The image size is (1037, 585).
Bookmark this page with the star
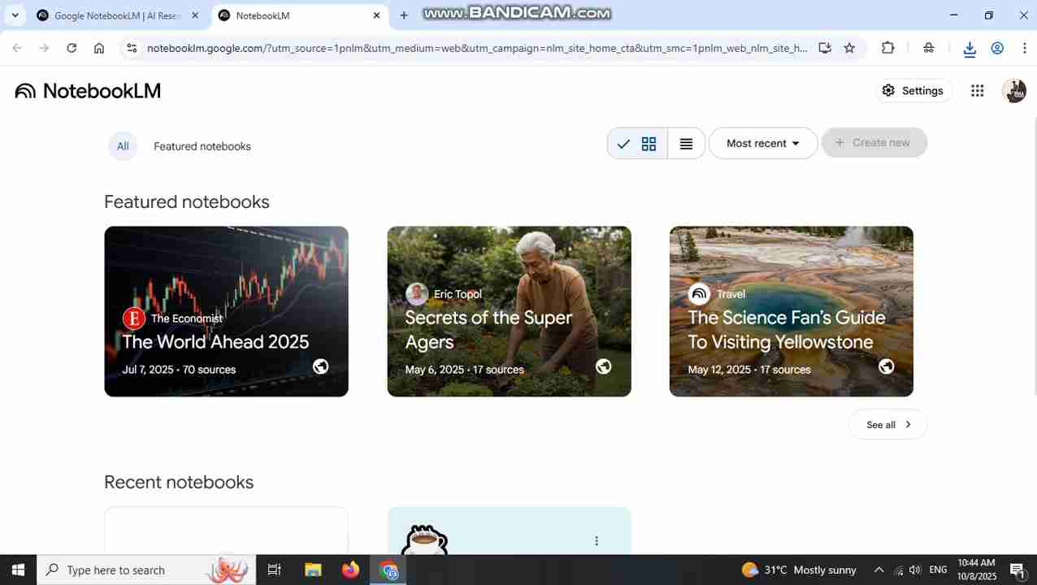tap(849, 48)
